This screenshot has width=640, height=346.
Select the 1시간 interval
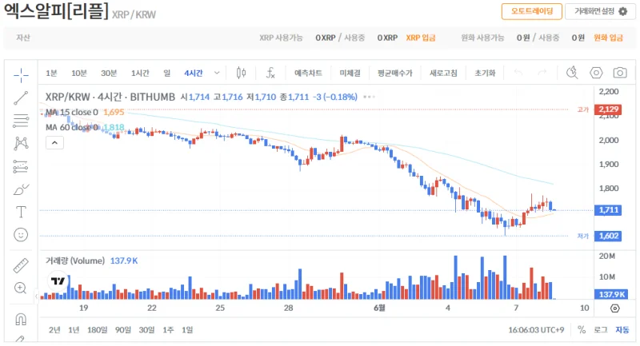point(140,73)
